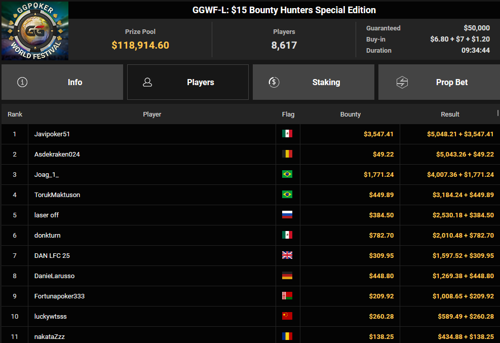Click the Mexico flag for donkturn
Image resolution: width=500 pixels, height=343 pixels.
[287, 235]
